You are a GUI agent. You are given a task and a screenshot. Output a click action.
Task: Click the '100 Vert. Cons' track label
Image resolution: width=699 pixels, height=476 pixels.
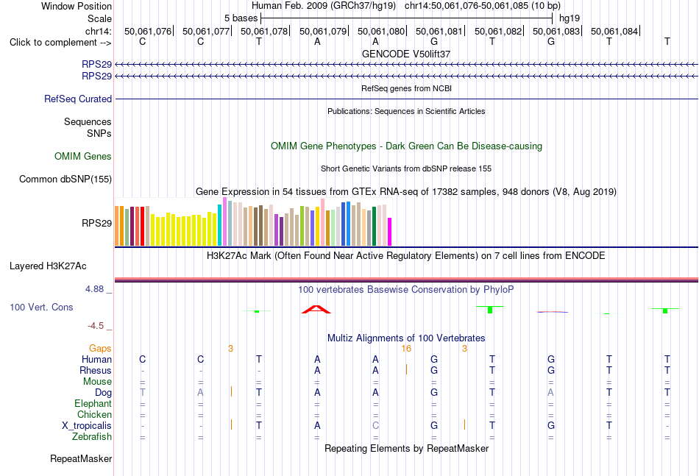(41, 307)
